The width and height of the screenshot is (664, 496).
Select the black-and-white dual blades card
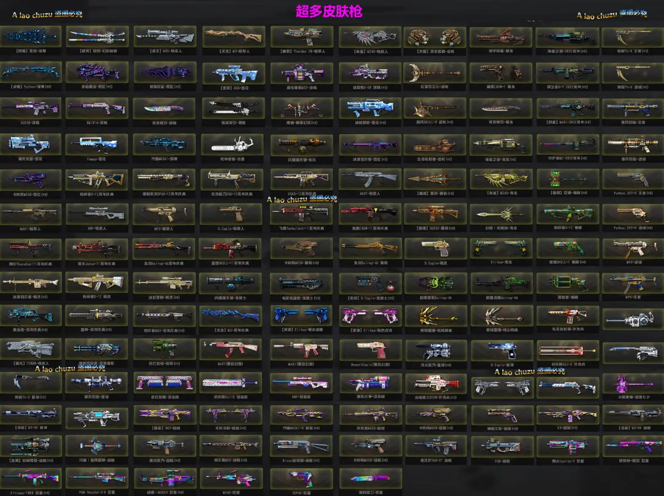(x=234, y=109)
